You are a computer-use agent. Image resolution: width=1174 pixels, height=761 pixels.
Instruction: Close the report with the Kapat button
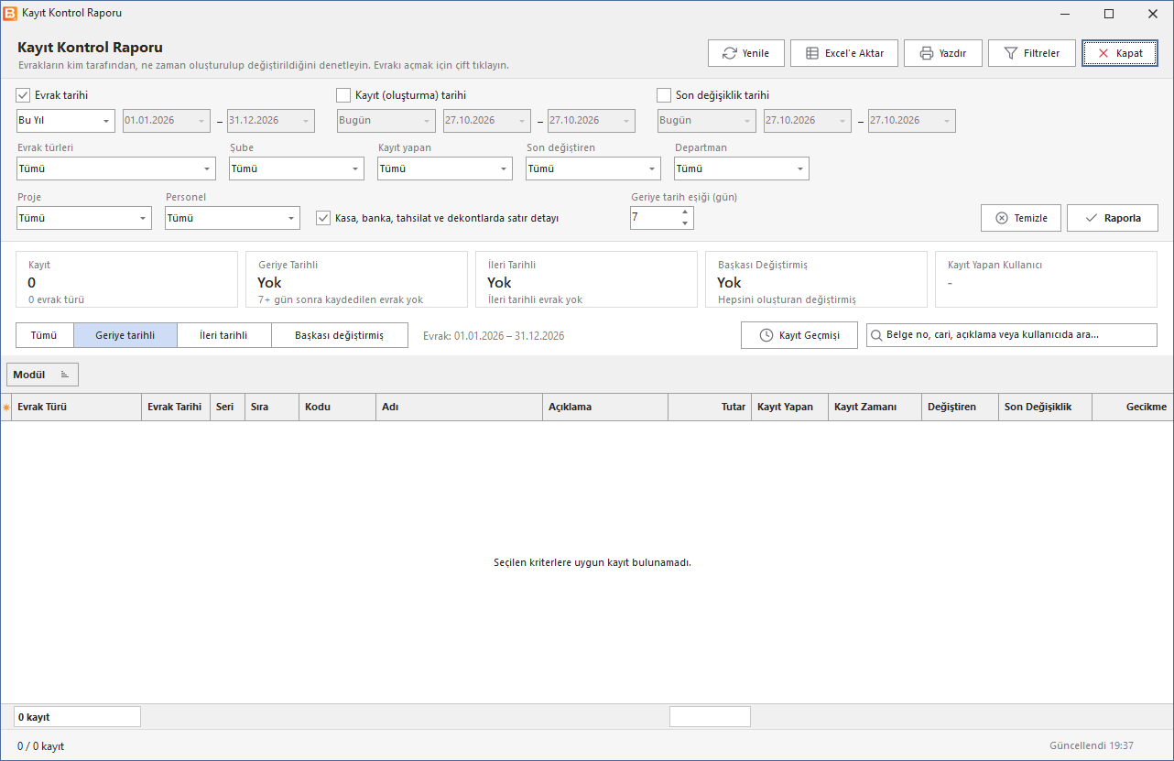pyautogui.click(x=1120, y=53)
